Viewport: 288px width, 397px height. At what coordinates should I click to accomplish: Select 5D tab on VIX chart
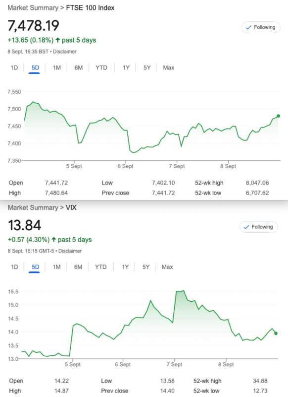(x=35, y=267)
